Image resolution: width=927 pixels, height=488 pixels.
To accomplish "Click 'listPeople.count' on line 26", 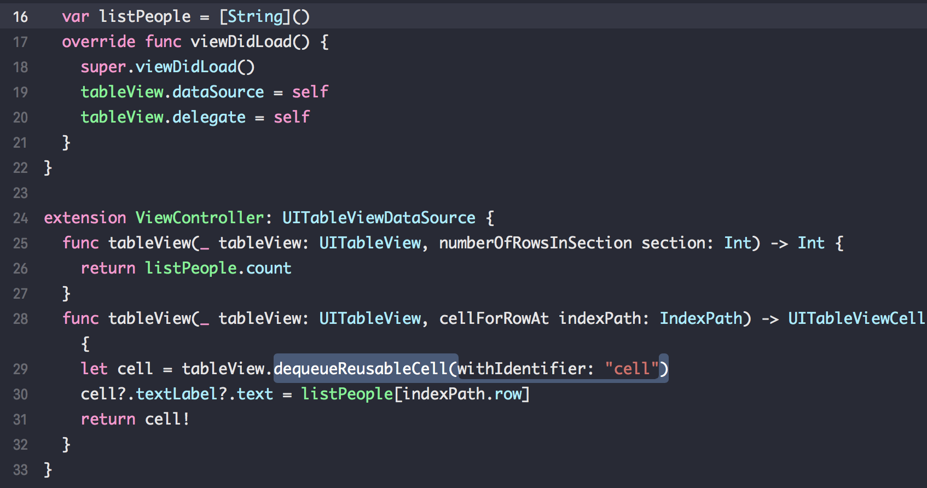I will point(218,268).
